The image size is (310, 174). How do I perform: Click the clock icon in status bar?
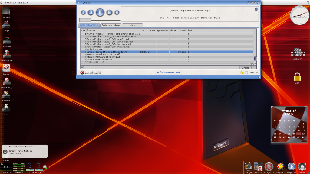coord(246,72)
